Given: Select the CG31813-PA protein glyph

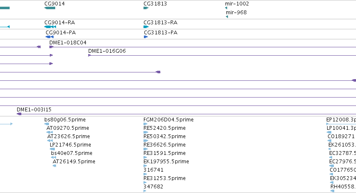Looking at the screenshot, I should (x=146, y=37).
